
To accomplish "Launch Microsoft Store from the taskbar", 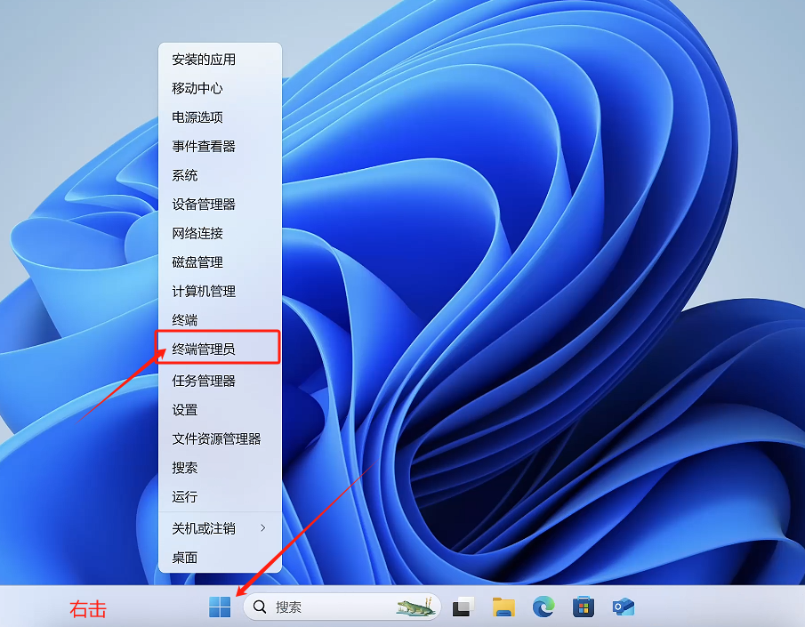I will pyautogui.click(x=583, y=607).
